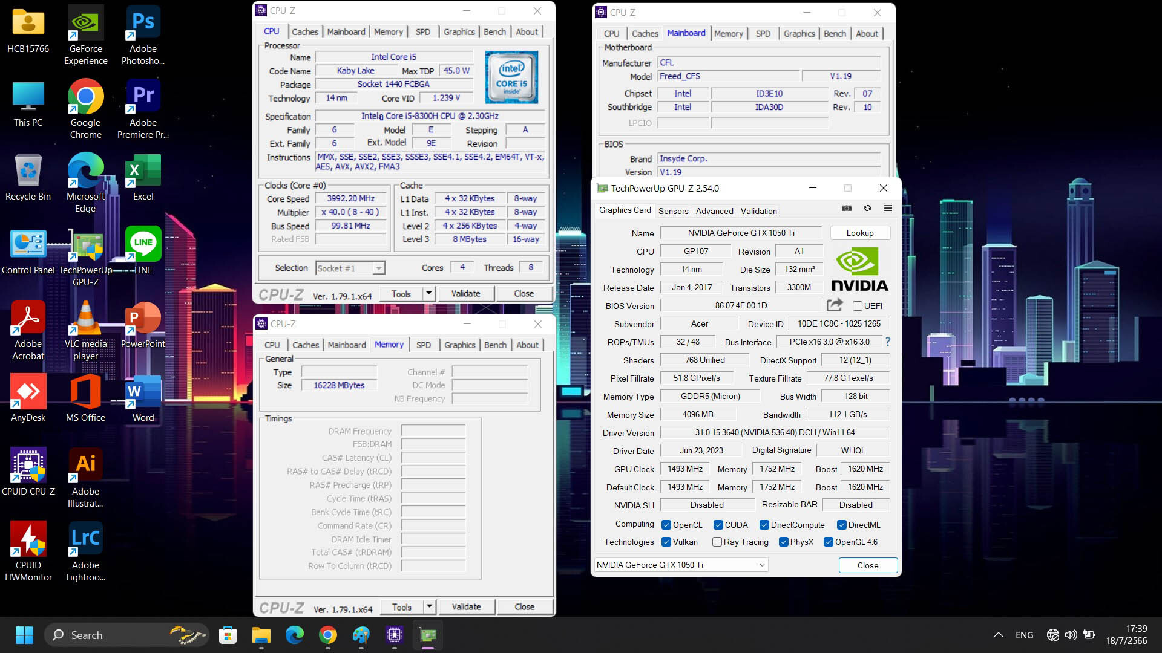
Task: Open Microsoft Edge desktop shortcut
Action: [x=85, y=183]
